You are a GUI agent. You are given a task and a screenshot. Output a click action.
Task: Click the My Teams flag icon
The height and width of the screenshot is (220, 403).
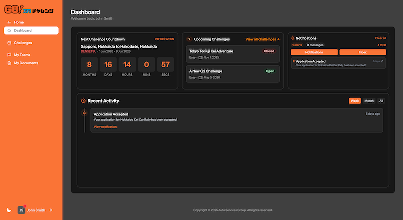(9, 55)
